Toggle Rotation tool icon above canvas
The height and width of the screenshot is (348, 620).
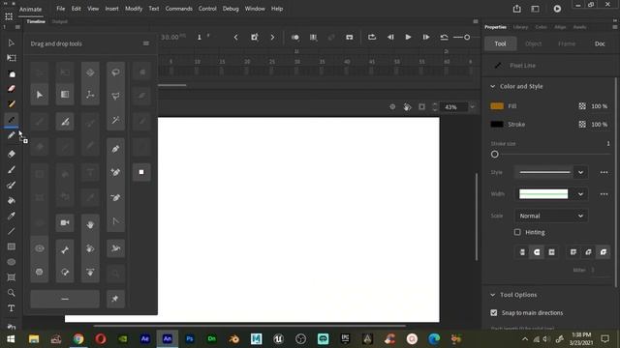click(407, 107)
